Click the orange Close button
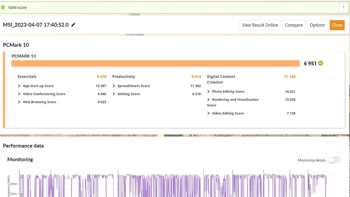350x197 pixels. 337,25
